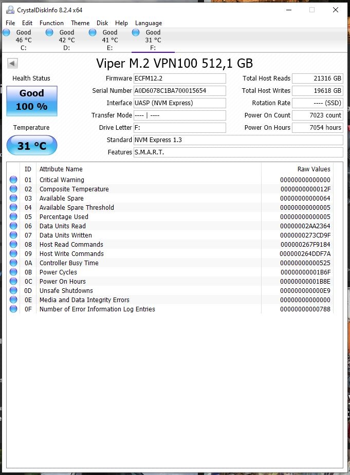Click Power On Count value 7023 count

[x=318, y=115]
